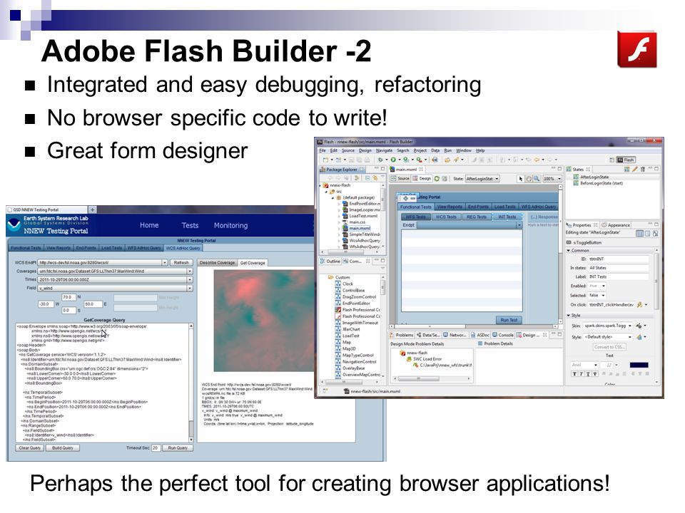685x513 pixels.
Task: Click the NOAA logo in the NNEW portal
Action: (14, 224)
